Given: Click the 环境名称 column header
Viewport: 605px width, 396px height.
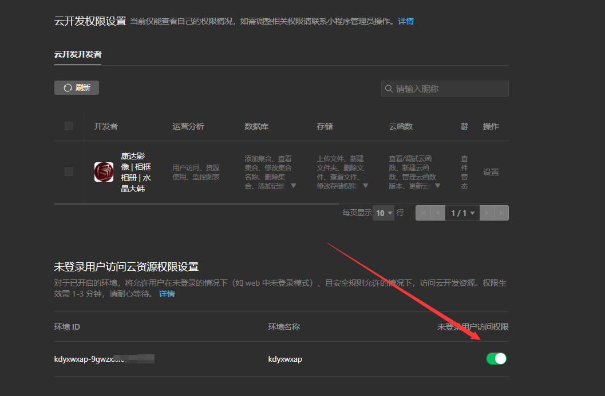Looking at the screenshot, I should click(284, 327).
